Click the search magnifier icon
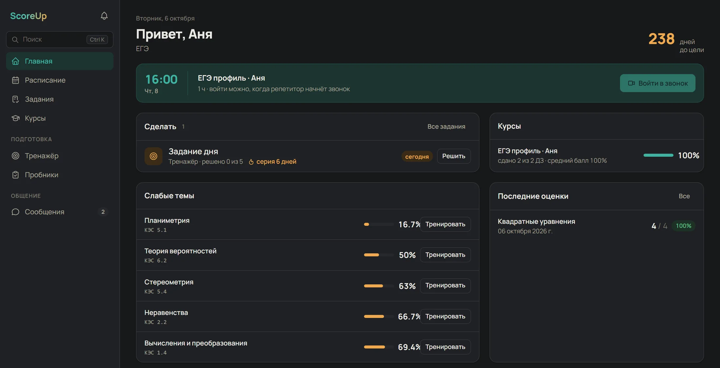 15,40
